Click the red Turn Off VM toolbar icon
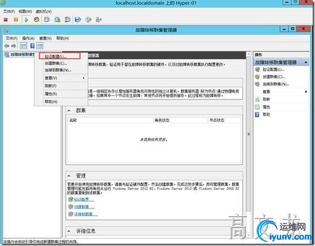The height and width of the screenshot is (246, 315). click(x=6, y=20)
